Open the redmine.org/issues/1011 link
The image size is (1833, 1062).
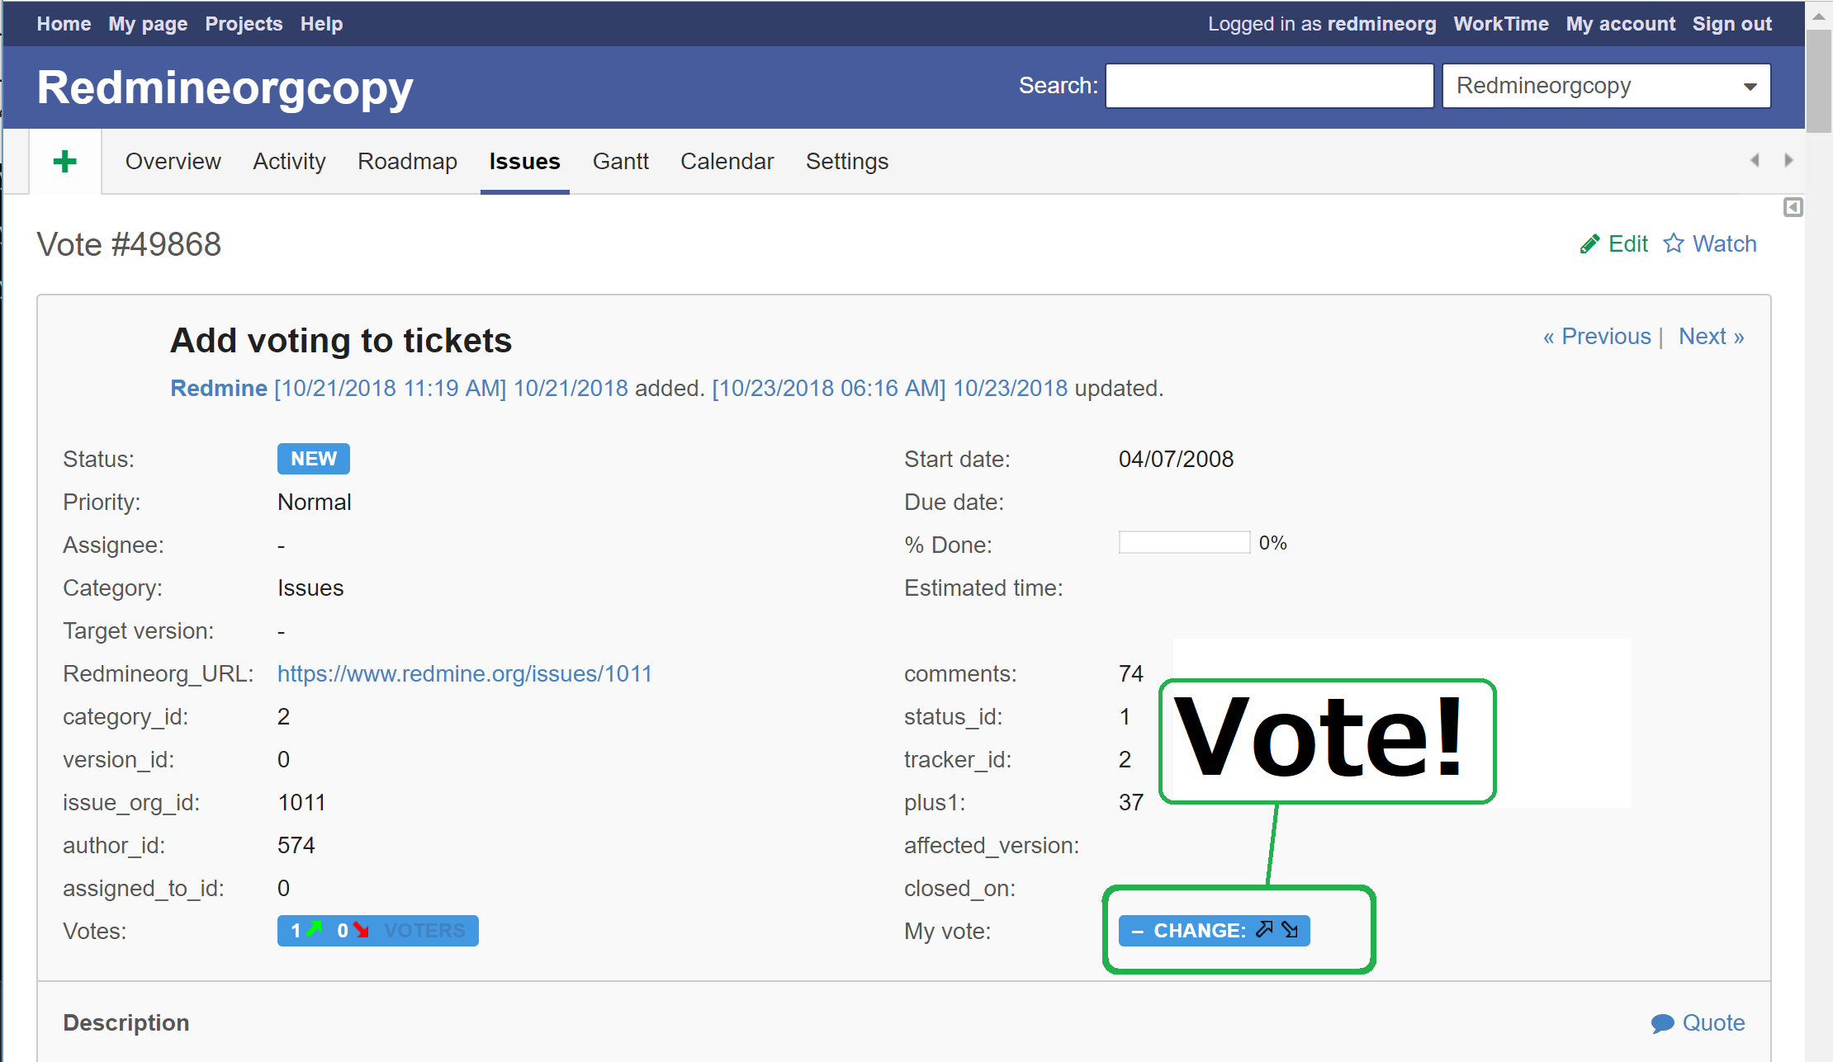[464, 674]
